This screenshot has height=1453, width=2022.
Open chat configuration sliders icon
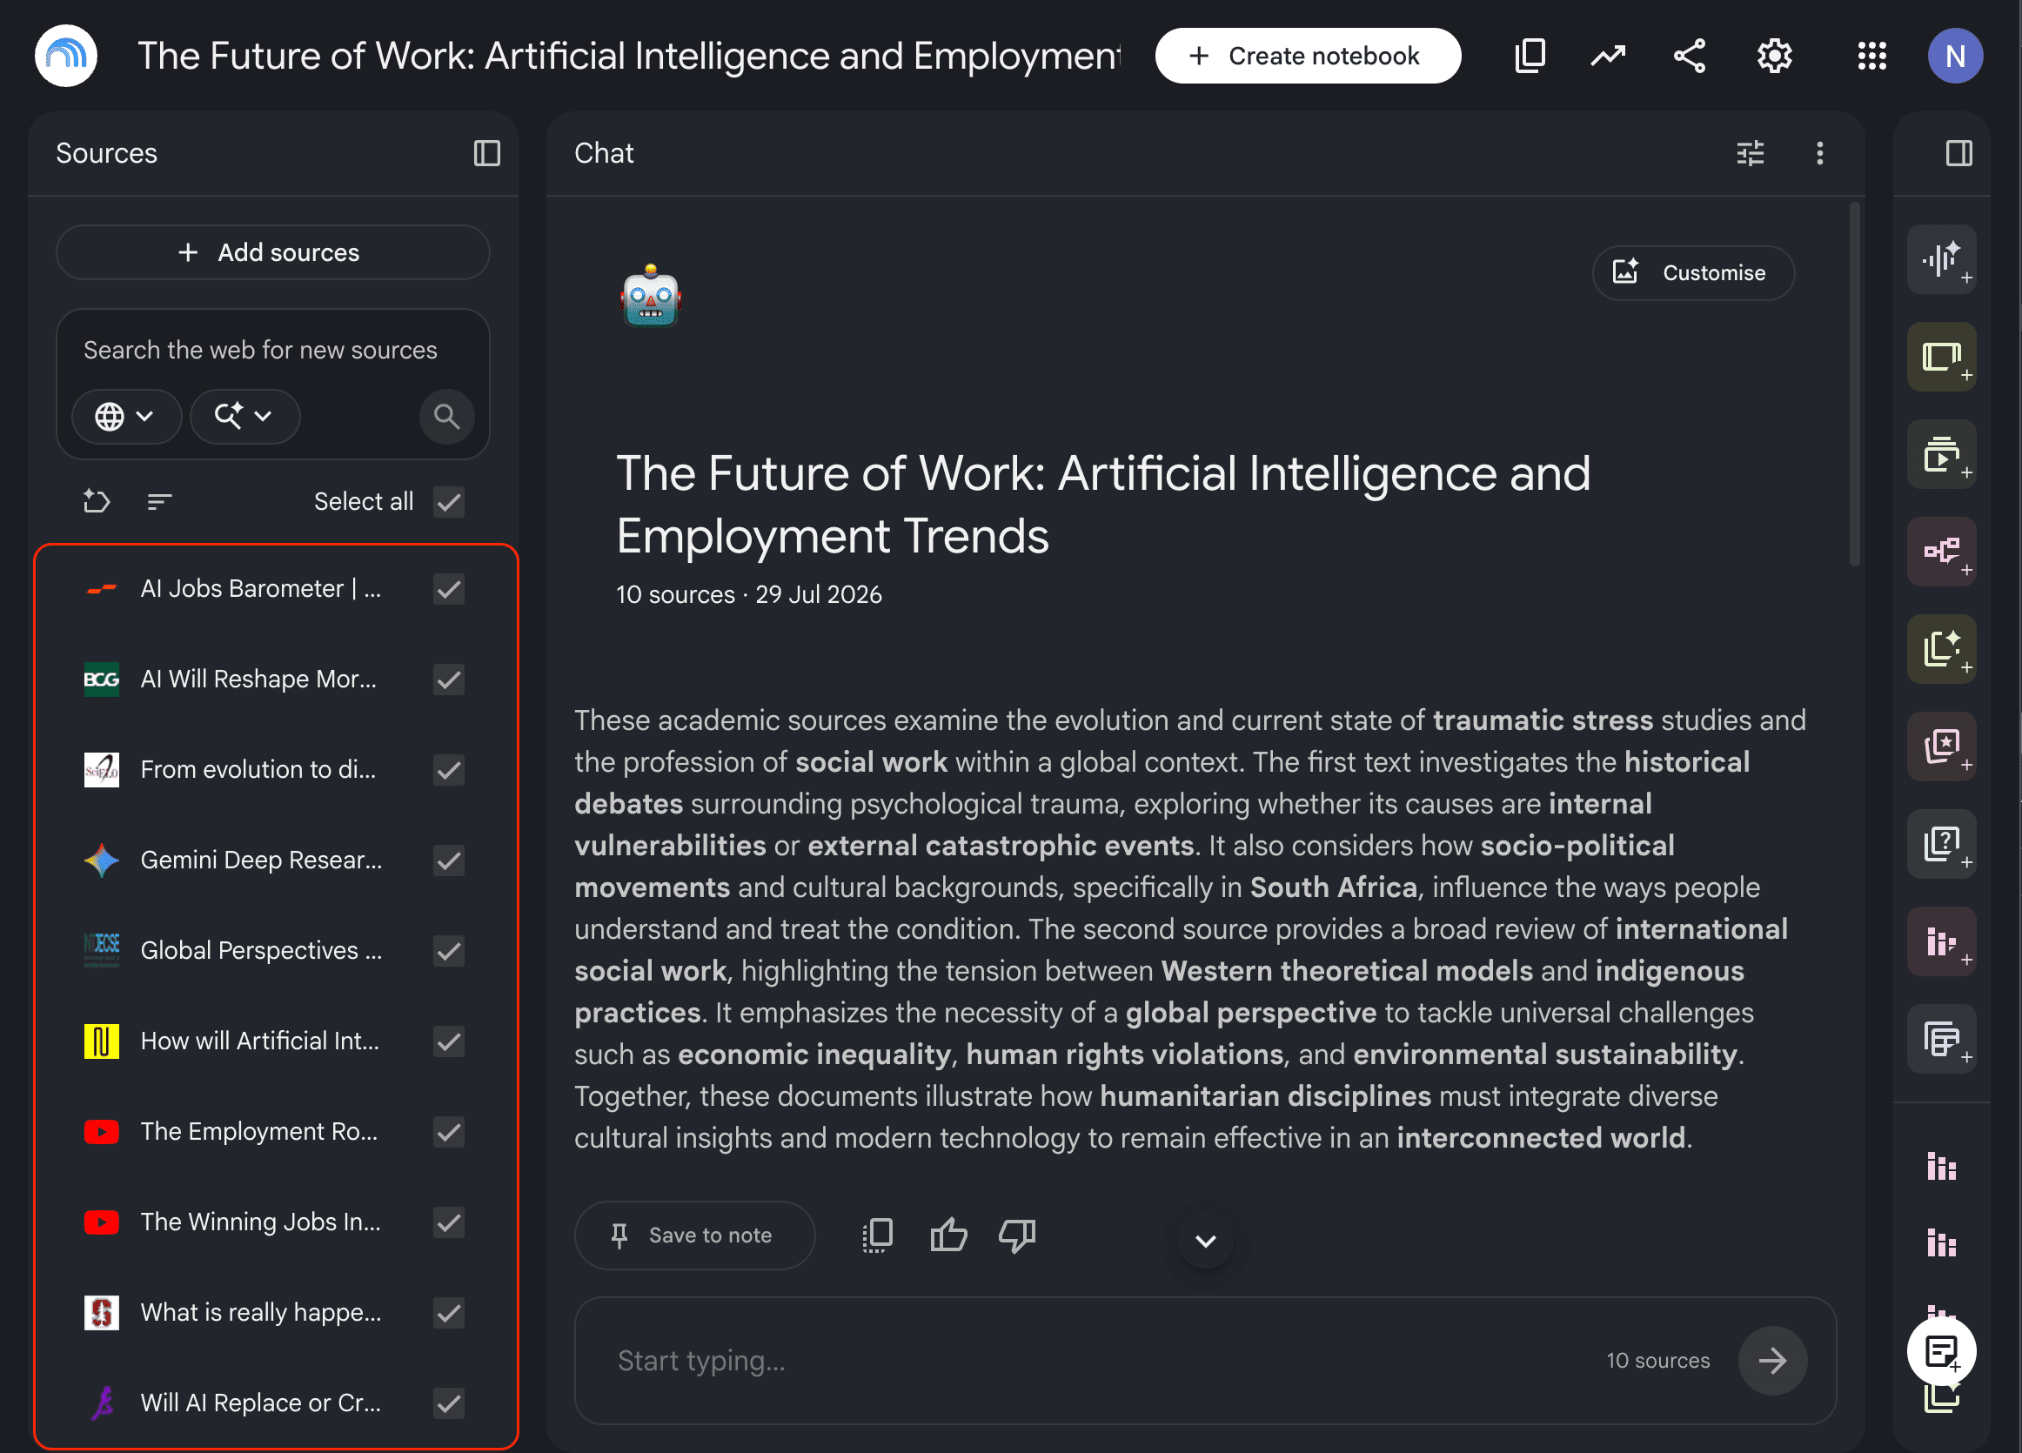point(1750,153)
